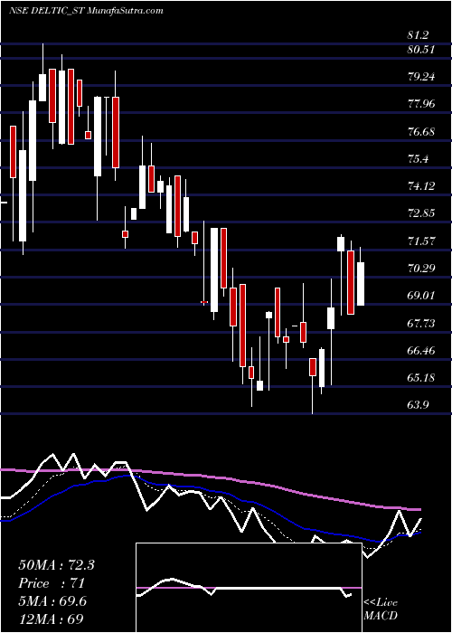Click the 77.96 price level label

[421, 104]
